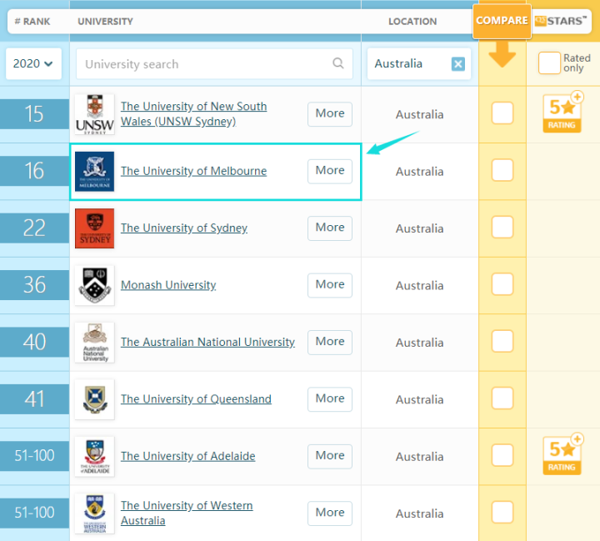Check compare box for University of Sydney
The height and width of the screenshot is (541, 600).
502,227
